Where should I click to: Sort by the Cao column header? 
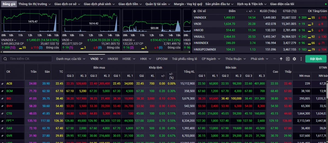click(275, 71)
